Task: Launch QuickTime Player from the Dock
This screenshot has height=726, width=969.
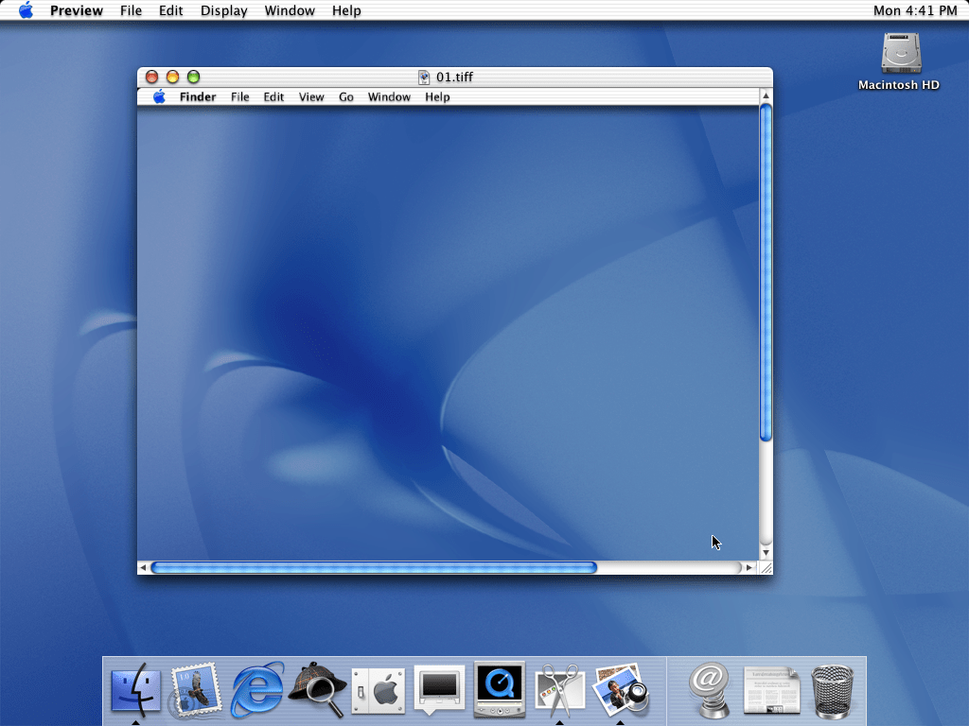Action: click(500, 690)
